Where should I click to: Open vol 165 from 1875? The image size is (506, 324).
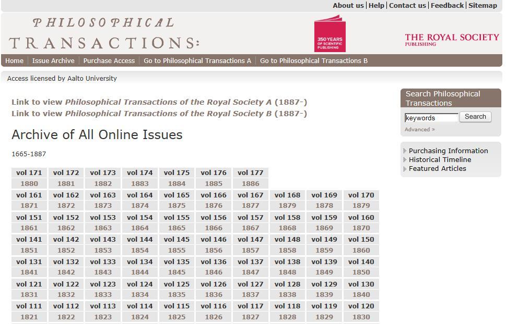click(176, 195)
